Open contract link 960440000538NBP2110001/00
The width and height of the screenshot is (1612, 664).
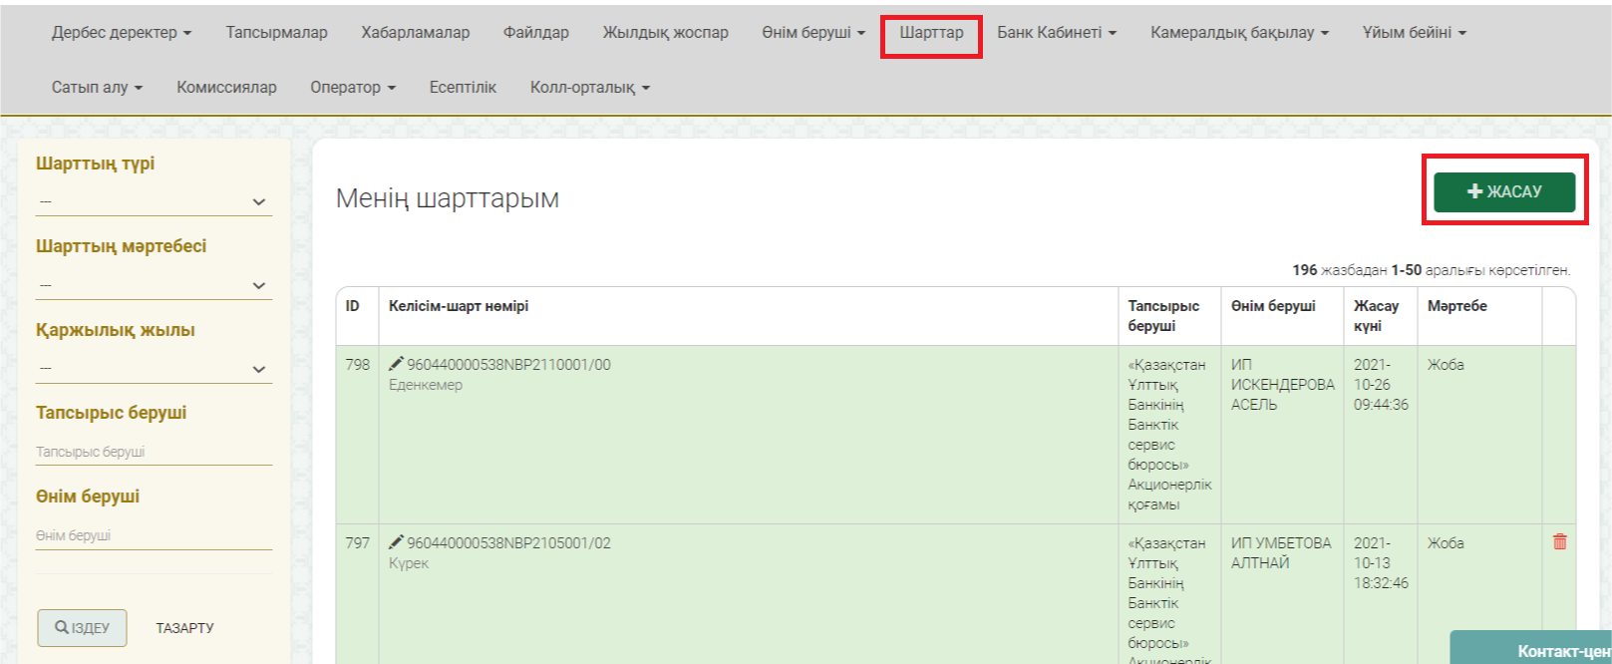(x=508, y=365)
